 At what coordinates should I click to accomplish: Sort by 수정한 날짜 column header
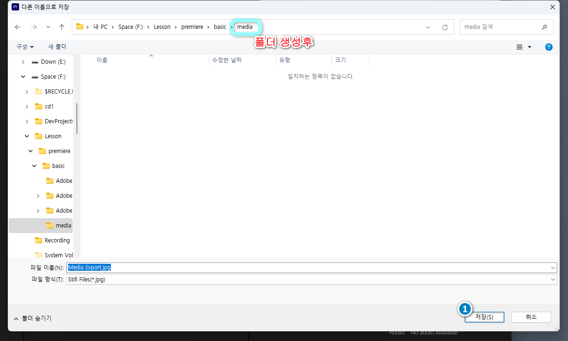pos(227,60)
